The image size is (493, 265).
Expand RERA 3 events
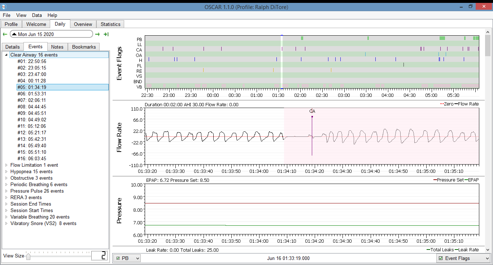point(6,198)
